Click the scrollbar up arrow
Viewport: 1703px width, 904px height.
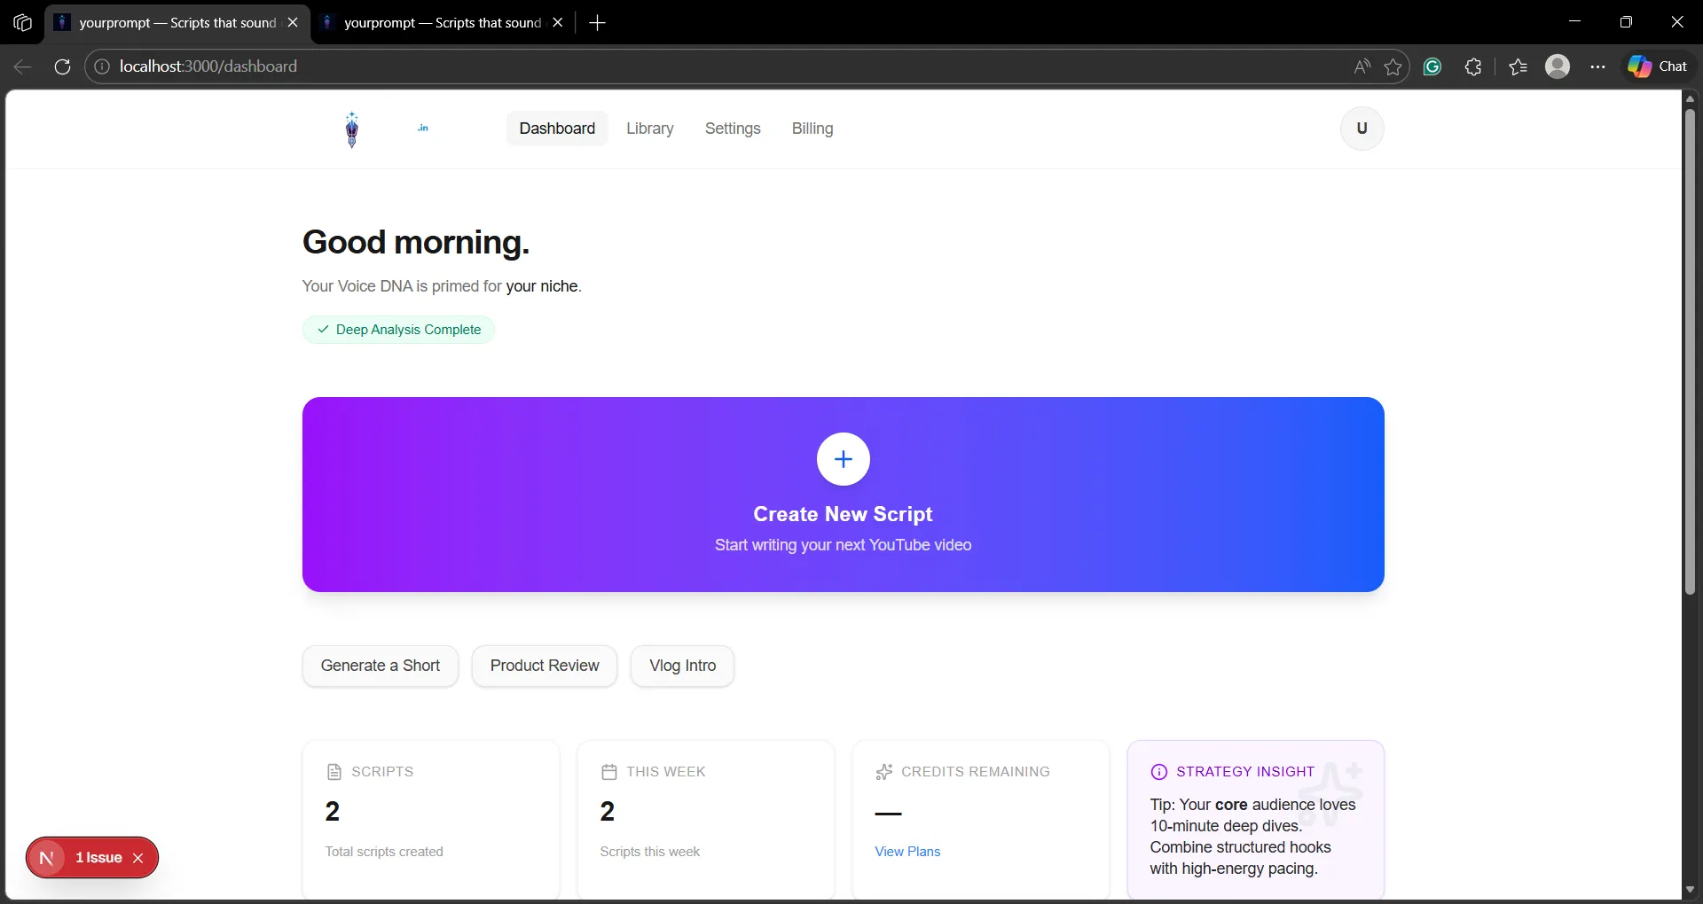click(1690, 98)
